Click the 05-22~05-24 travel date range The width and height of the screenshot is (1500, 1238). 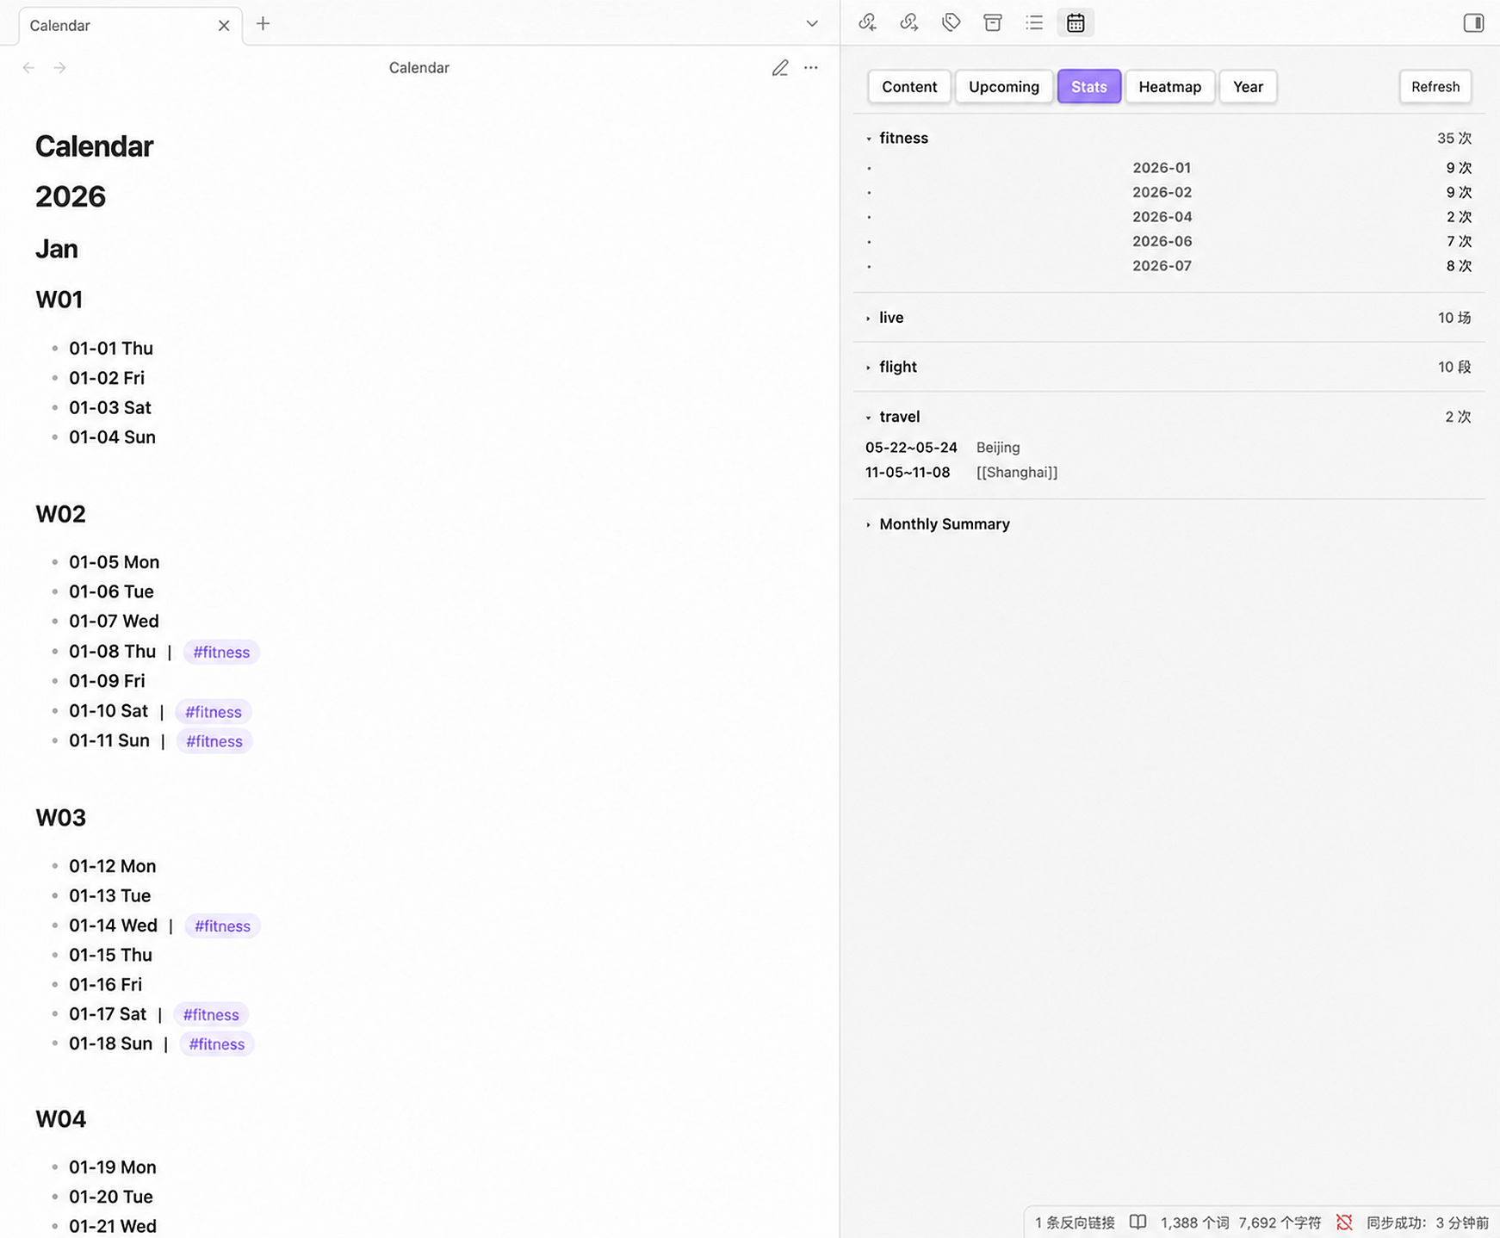[x=911, y=448]
